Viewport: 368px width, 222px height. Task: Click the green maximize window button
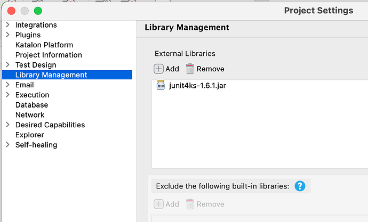click(x=38, y=11)
